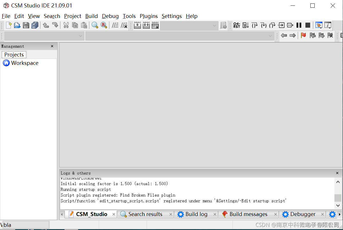Image resolution: width=343 pixels, height=230 pixels.
Task: Open the Find dialog with the magnifier icon
Action: pyautogui.click(x=95, y=25)
